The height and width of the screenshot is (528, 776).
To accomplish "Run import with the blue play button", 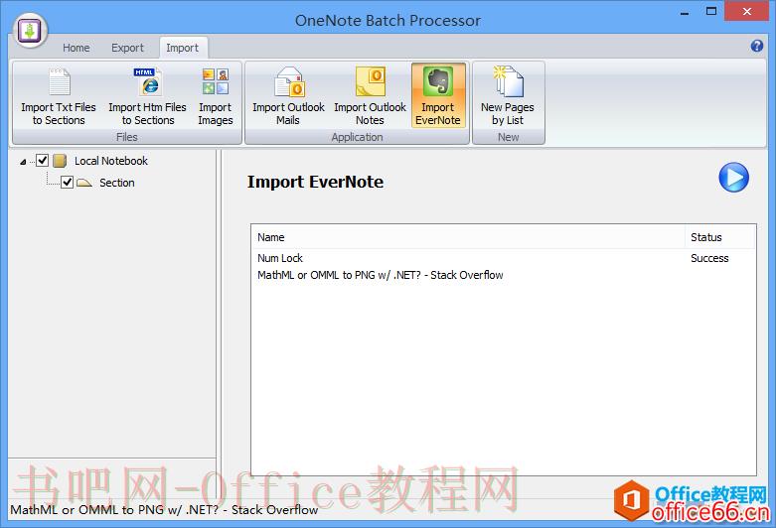I will pos(733,177).
